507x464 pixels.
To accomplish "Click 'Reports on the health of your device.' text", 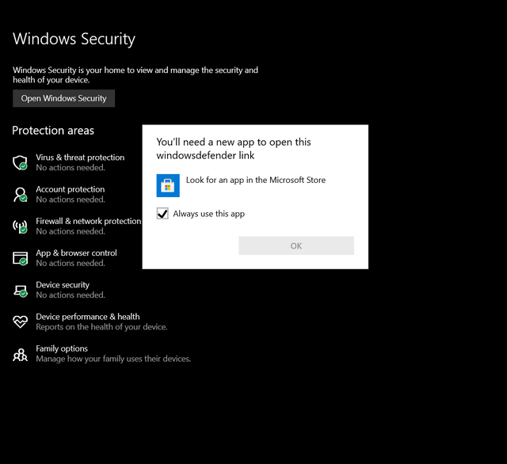I will (101, 327).
